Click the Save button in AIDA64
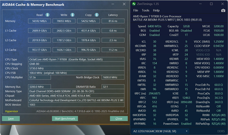Screen dimensions: 228x135 tap(11, 119)
